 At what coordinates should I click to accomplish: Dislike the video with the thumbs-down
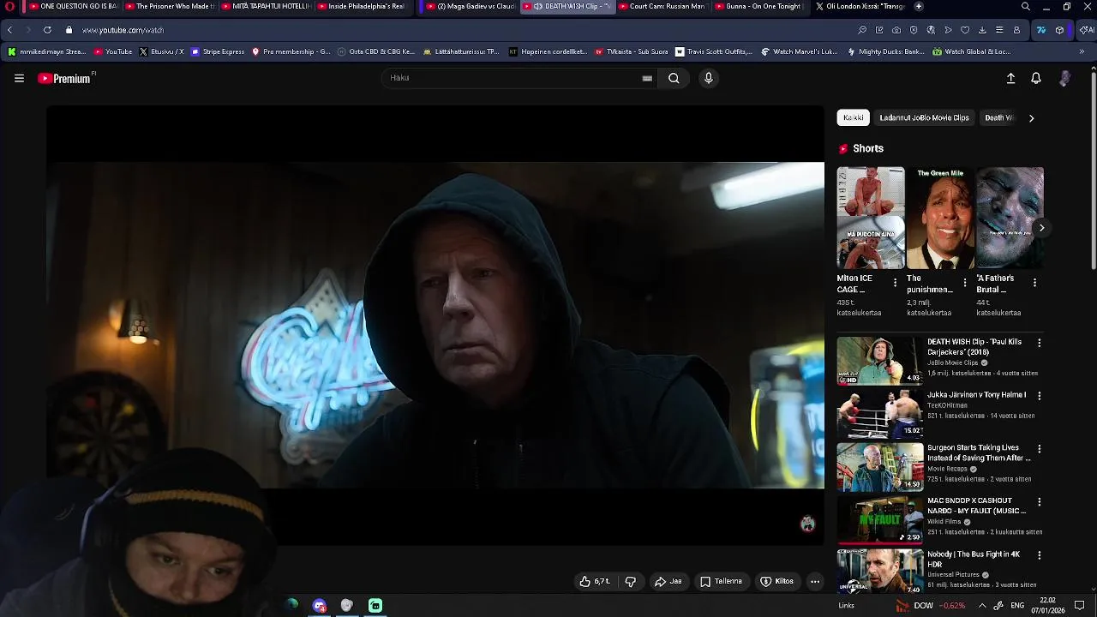[631, 581]
